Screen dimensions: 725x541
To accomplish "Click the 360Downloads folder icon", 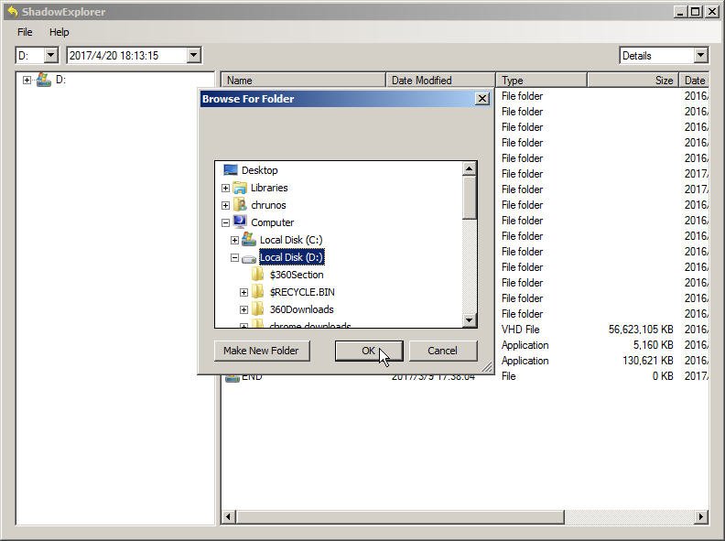I will [257, 309].
